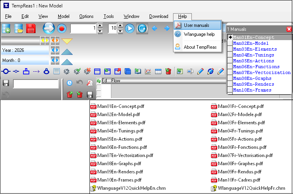Collapse the blue triangle next to Month

[x=67, y=62]
